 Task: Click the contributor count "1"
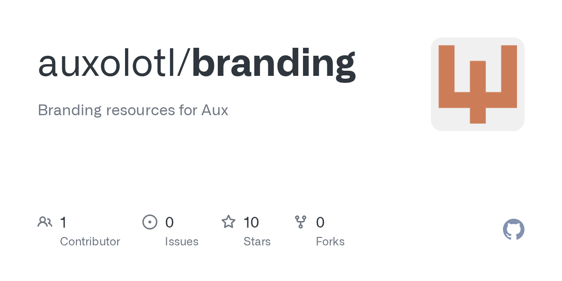(63, 222)
